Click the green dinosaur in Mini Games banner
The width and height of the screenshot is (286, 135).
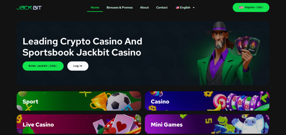(x=224, y=124)
